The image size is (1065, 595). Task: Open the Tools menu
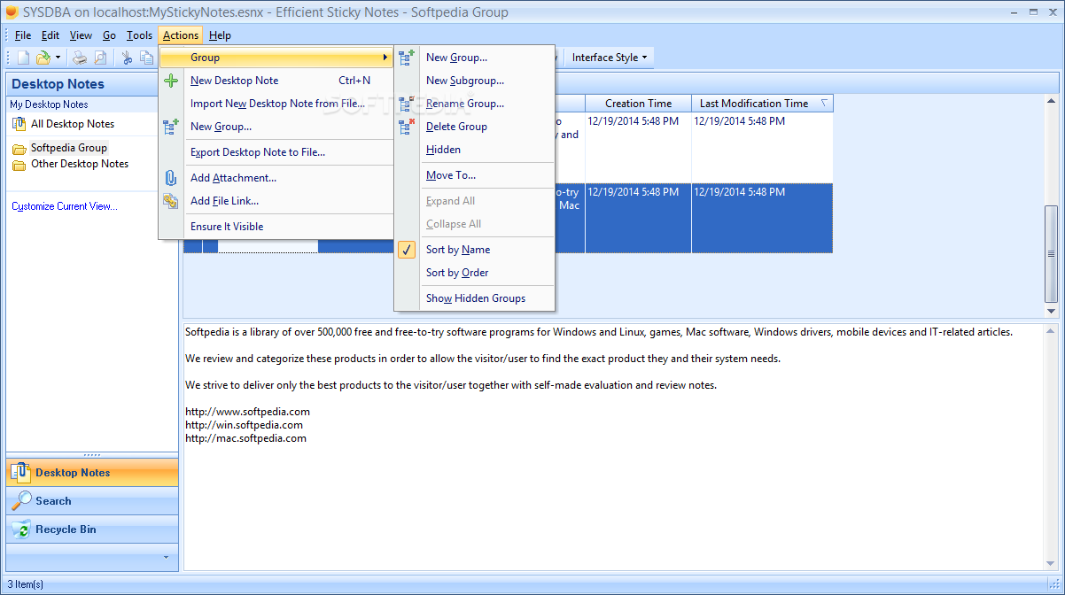tap(139, 35)
